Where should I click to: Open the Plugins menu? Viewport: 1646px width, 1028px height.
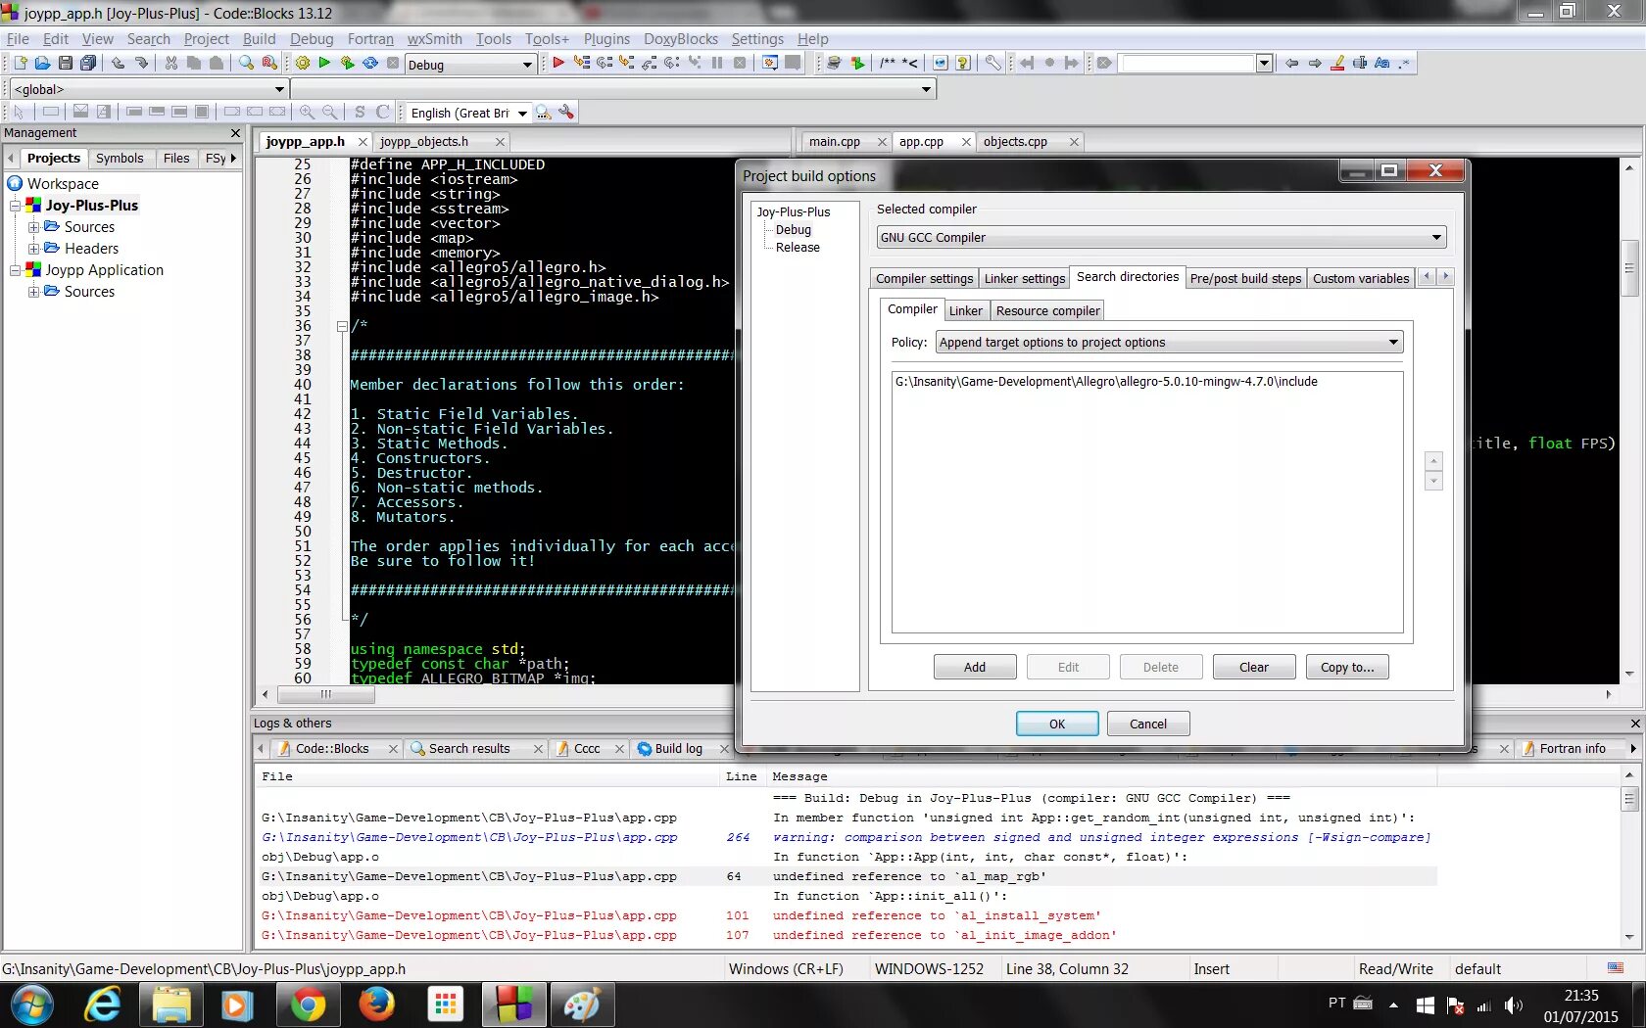click(606, 39)
